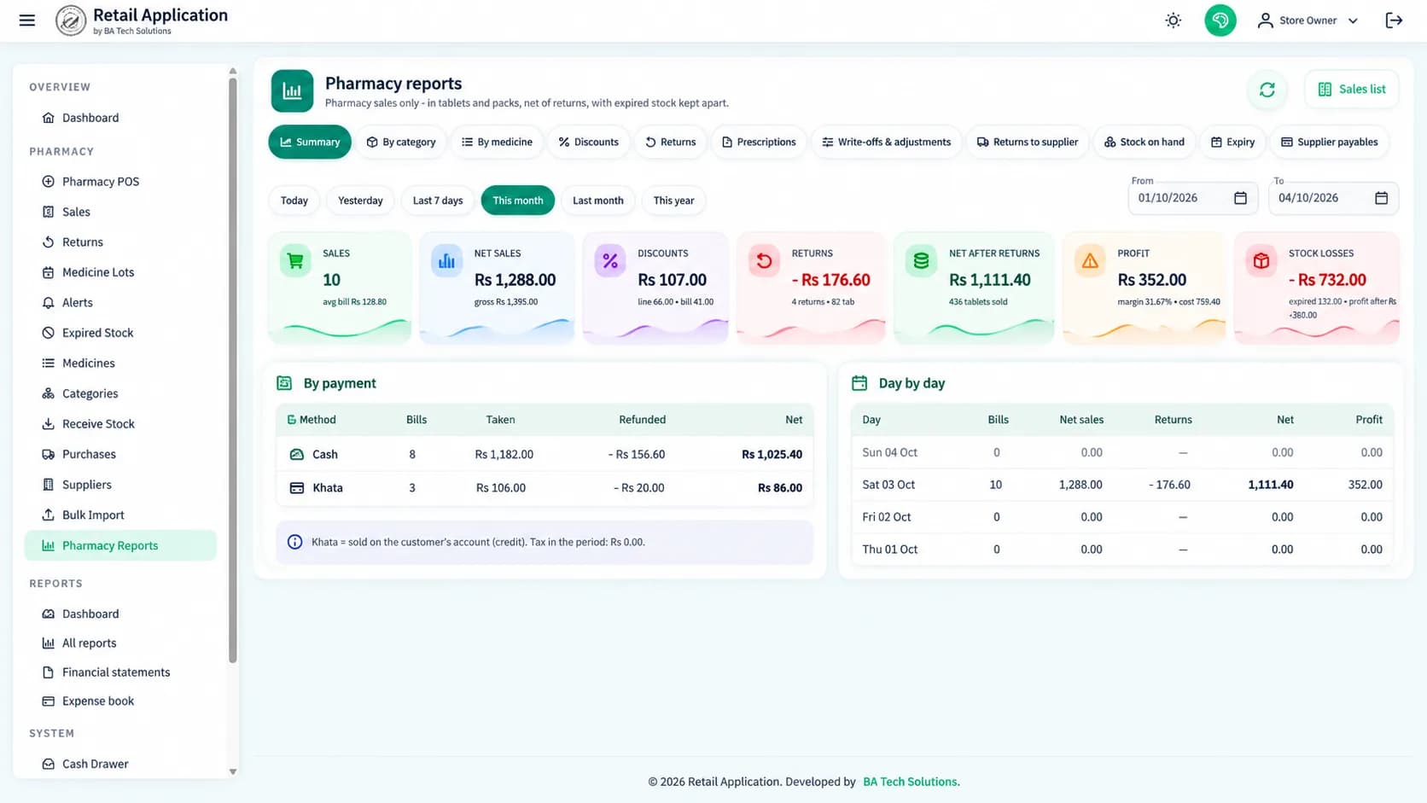
Task: Open Expired Stock in sidebar
Action: [x=120, y=333]
